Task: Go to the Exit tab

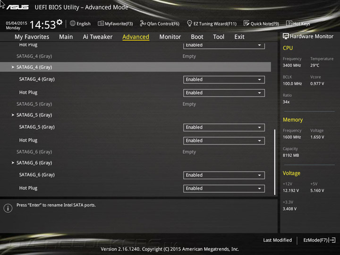Action: pyautogui.click(x=239, y=37)
